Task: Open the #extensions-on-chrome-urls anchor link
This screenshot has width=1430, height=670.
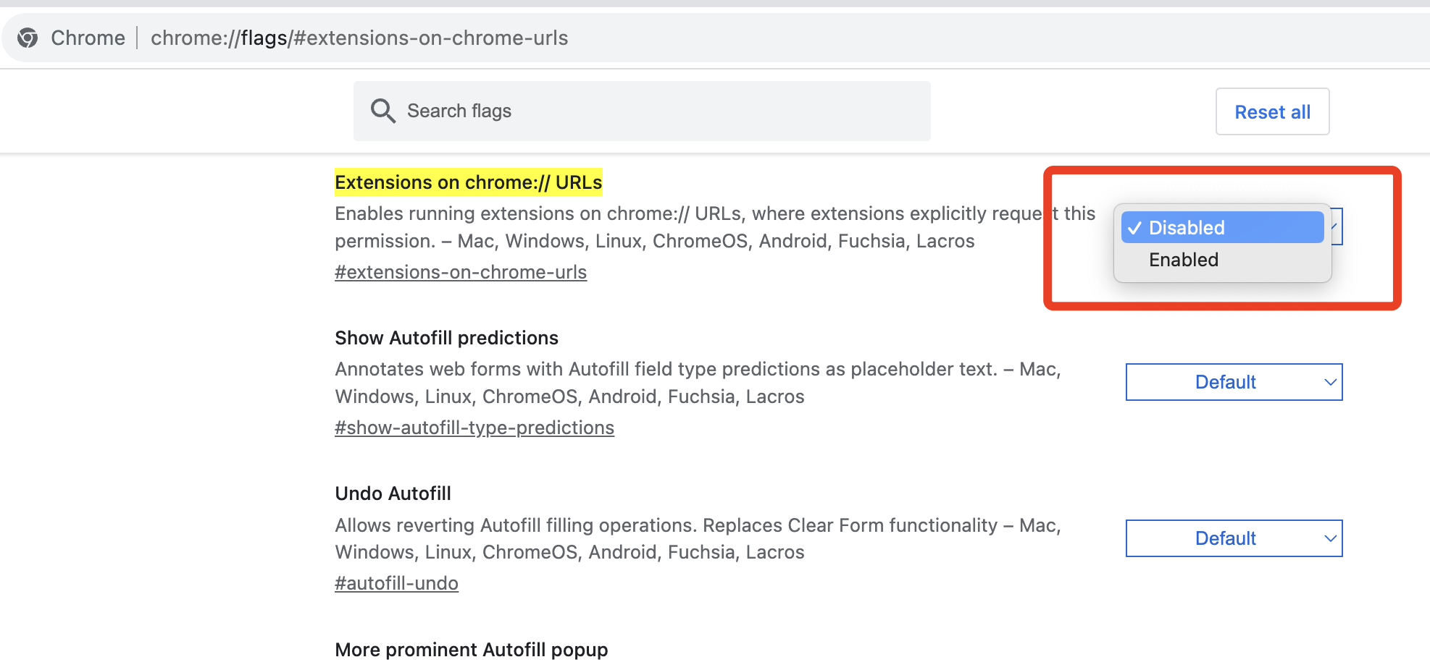Action: (x=461, y=272)
